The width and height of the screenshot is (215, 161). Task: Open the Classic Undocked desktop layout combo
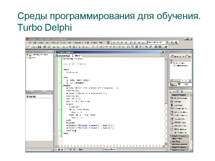pyautogui.click(x=158, y=42)
